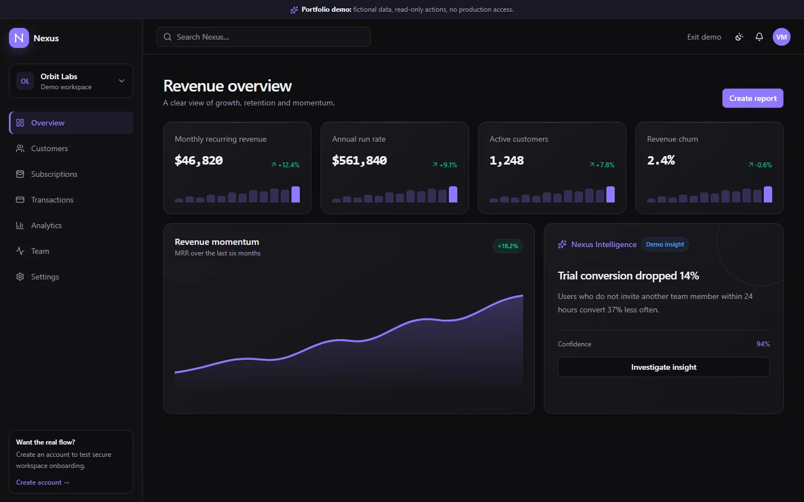Image resolution: width=804 pixels, height=502 pixels.
Task: Open the Settings menu label
Action: [x=45, y=277]
